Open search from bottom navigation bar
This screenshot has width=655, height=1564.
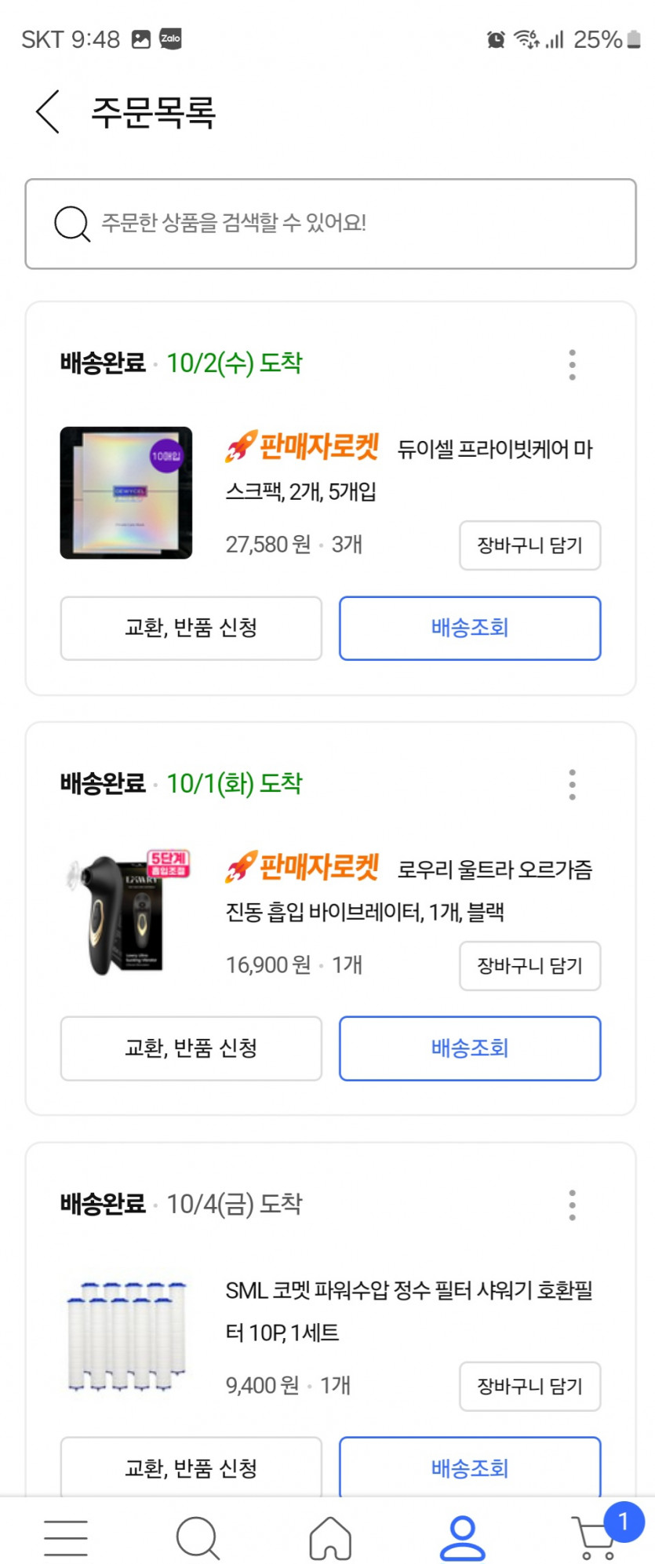pos(198,1537)
